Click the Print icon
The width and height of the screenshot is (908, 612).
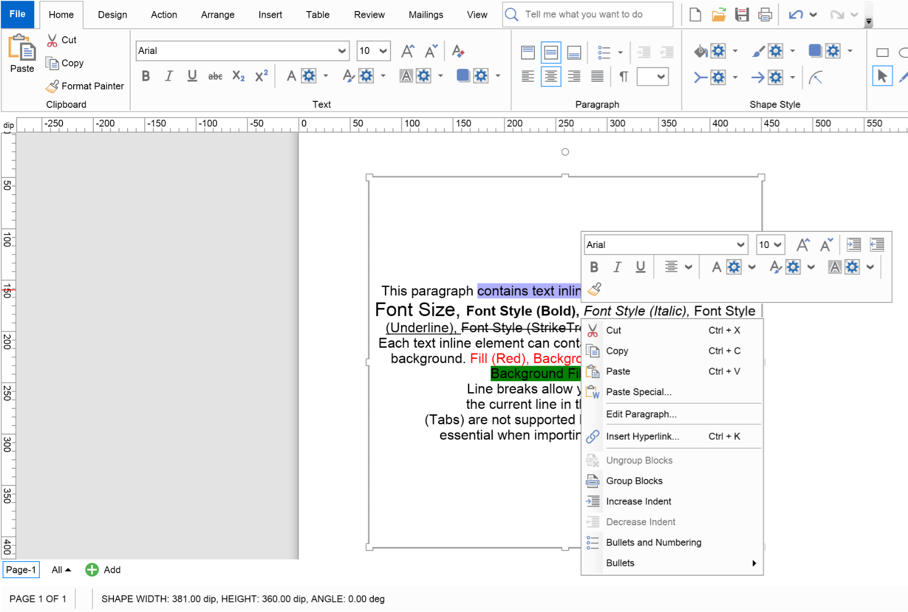765,14
